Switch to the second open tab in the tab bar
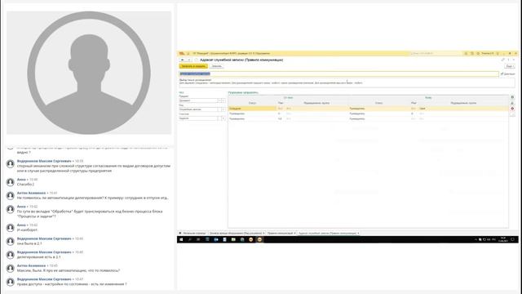This screenshot has width=522, height=294. [236, 233]
